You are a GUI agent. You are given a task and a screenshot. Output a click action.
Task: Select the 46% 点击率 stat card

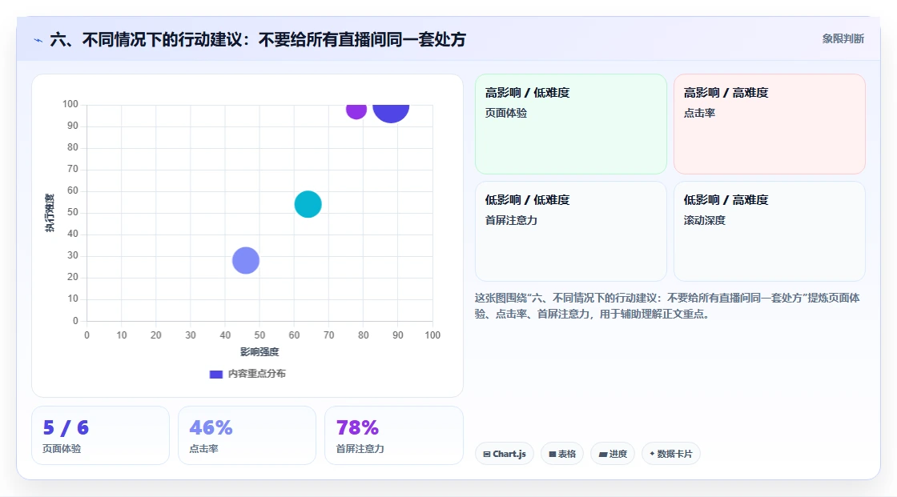coord(247,435)
